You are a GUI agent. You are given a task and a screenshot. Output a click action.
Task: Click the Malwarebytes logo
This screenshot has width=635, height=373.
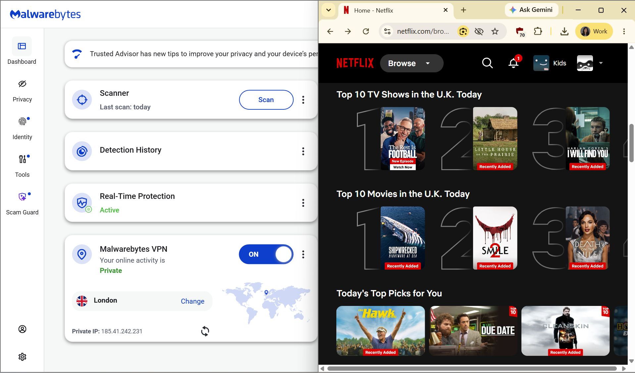click(x=45, y=14)
